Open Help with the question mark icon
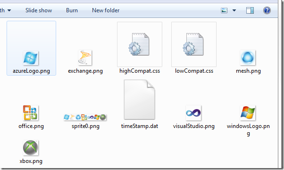284x170 pixels. pos(267,10)
